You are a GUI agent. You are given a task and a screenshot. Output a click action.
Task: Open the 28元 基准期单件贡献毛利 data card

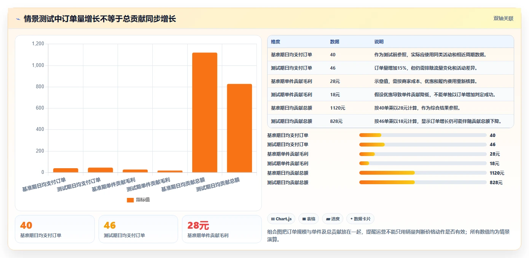[x=222, y=229]
